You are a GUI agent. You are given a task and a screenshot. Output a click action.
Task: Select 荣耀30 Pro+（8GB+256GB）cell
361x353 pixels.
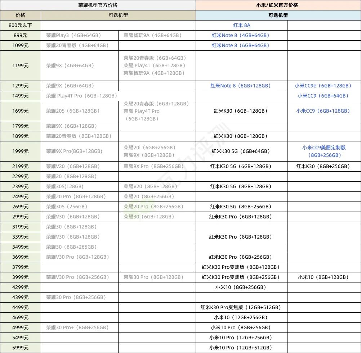point(80,327)
